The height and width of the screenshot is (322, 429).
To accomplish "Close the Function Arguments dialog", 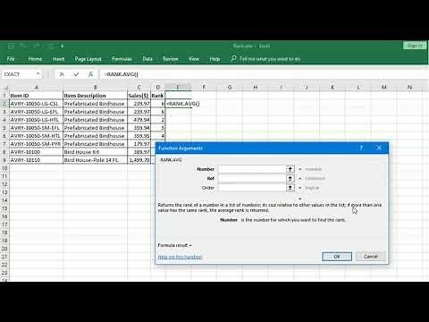I will [379, 148].
